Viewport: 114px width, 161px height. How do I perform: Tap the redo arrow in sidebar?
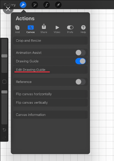tap(4, 138)
